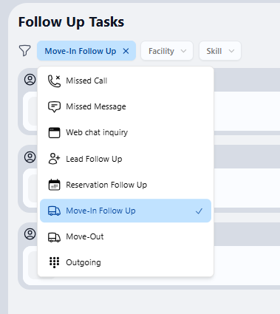Choose Web chat inquiry option
This screenshot has height=314, width=280.
[x=126, y=133]
